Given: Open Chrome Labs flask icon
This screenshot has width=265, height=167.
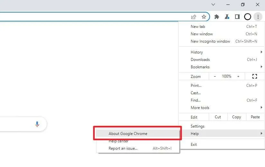Looking at the screenshot, I should pos(227,17).
